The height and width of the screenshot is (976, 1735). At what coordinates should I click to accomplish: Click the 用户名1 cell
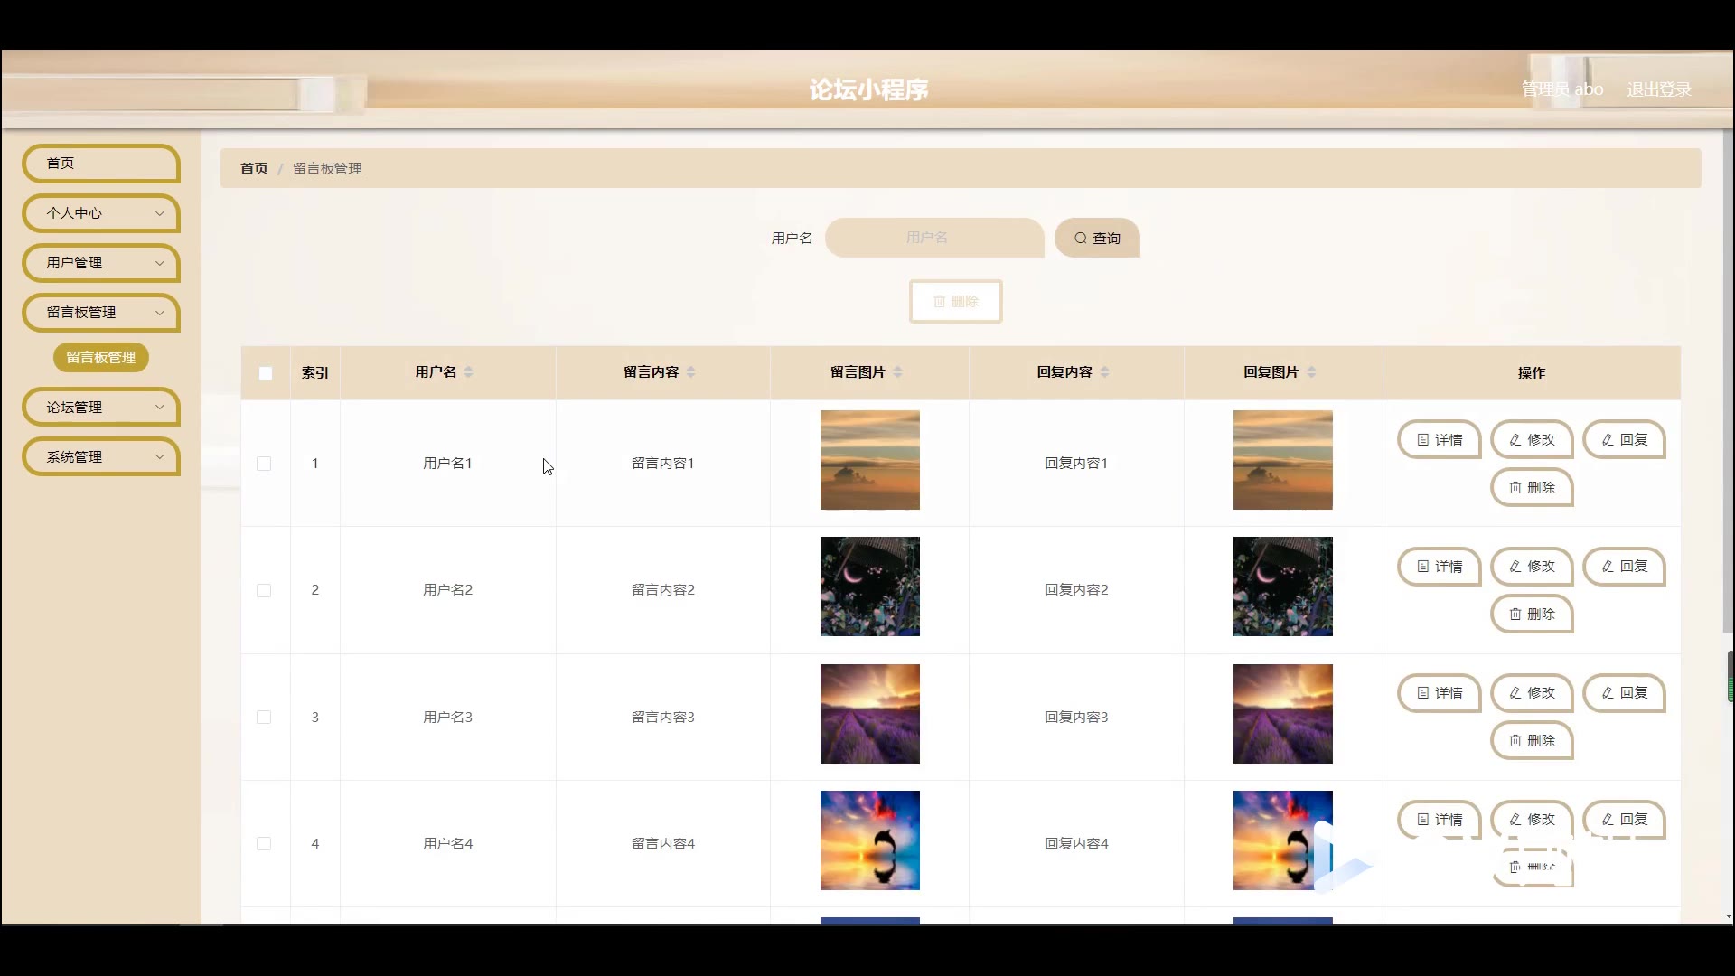[x=447, y=464]
